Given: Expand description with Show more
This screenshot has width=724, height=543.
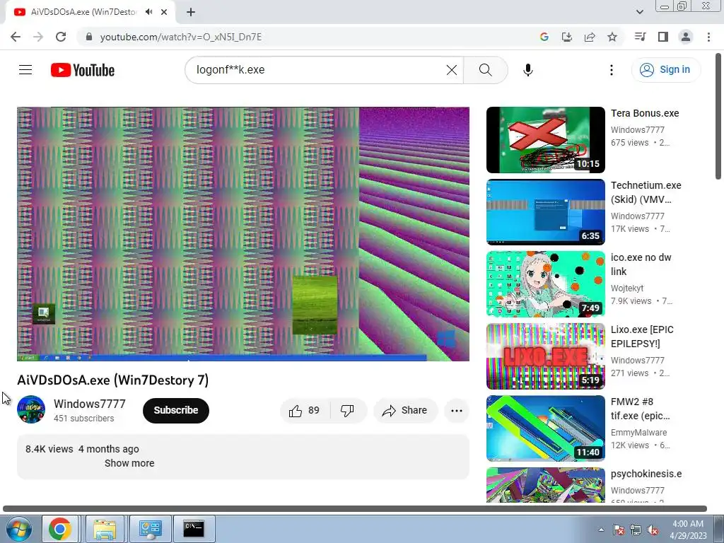Looking at the screenshot, I should click(x=129, y=463).
